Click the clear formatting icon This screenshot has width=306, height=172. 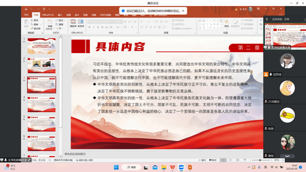tap(135, 22)
